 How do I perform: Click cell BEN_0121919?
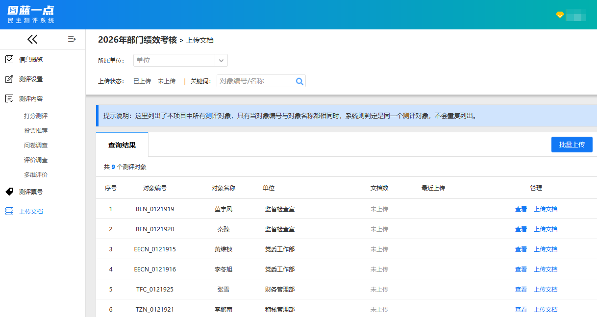155,209
